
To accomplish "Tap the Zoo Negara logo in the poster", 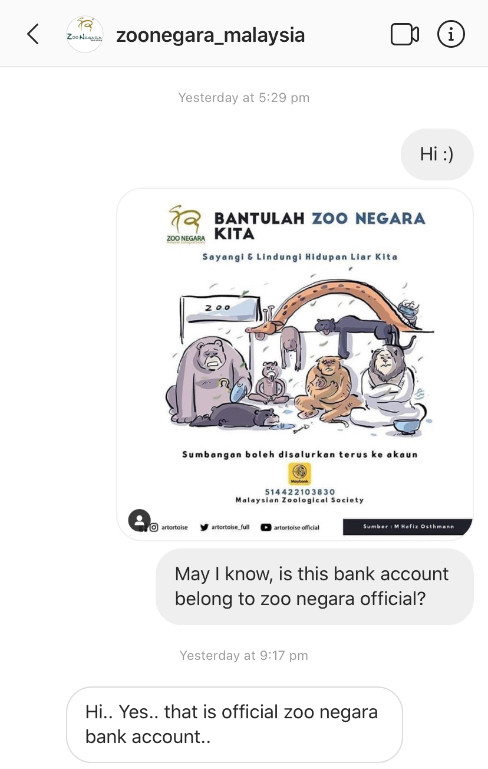I will 184,225.
